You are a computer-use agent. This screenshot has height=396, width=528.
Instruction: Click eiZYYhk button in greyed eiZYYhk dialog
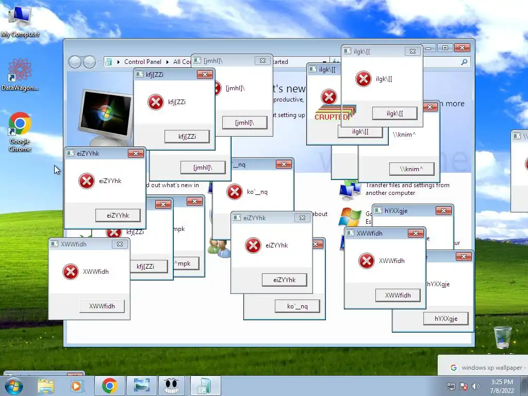coord(285,280)
